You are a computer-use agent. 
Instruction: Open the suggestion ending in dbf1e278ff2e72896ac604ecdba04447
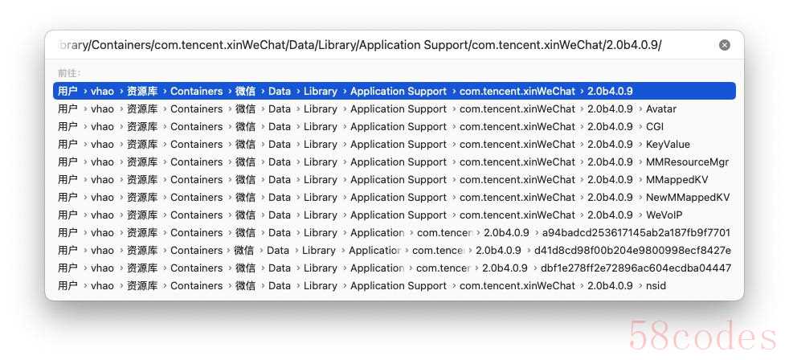coord(394,268)
